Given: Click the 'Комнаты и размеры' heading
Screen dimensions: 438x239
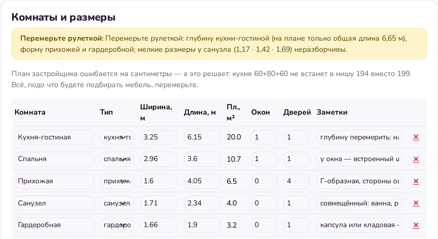Looking at the screenshot, I should [64, 17].
